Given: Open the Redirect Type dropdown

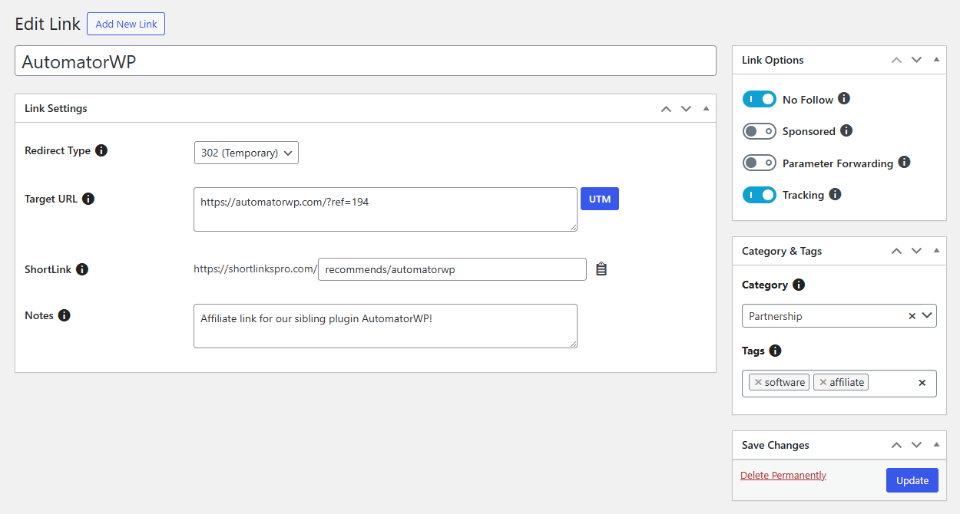Looking at the screenshot, I should coord(246,153).
